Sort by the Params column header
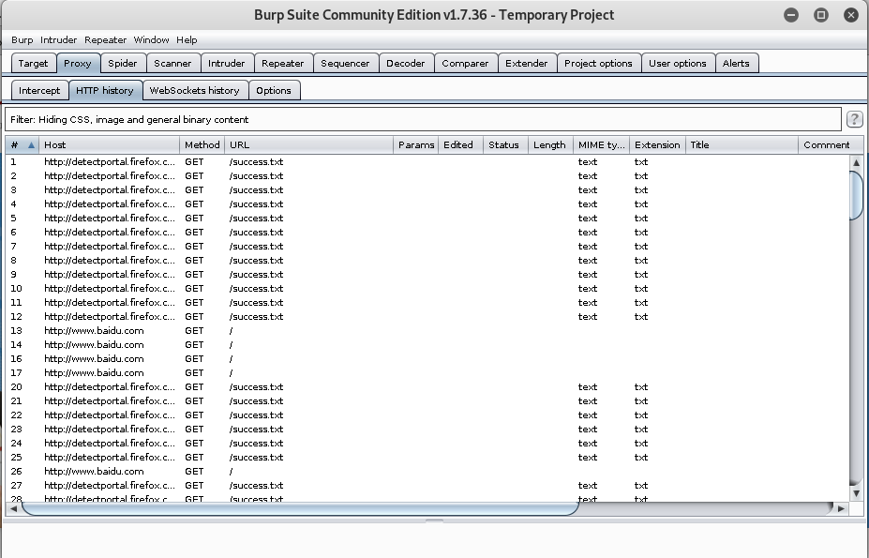Image resolution: width=869 pixels, height=558 pixels. tap(416, 144)
